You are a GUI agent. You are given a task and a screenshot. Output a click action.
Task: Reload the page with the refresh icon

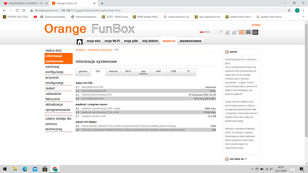point(17,10)
